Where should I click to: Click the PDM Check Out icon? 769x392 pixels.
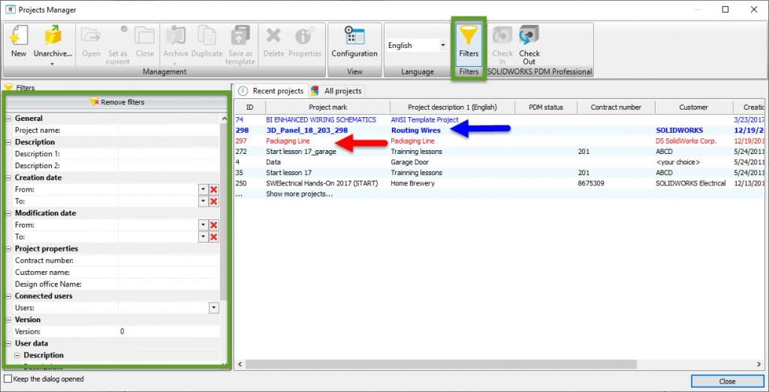529,37
